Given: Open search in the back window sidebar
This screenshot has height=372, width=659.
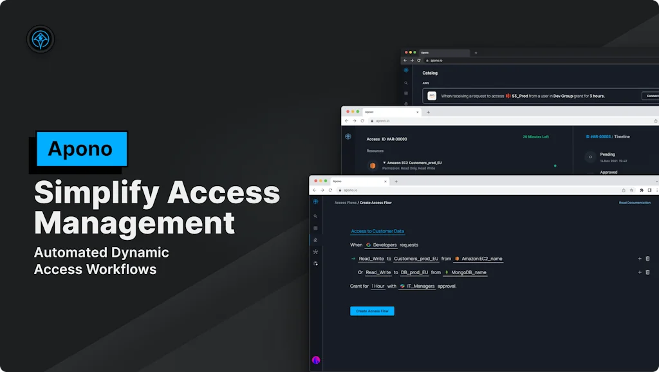Looking at the screenshot, I should [406, 83].
